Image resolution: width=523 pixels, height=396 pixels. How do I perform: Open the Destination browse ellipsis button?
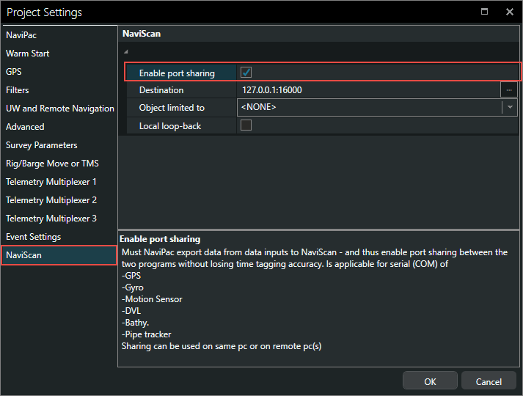[508, 90]
